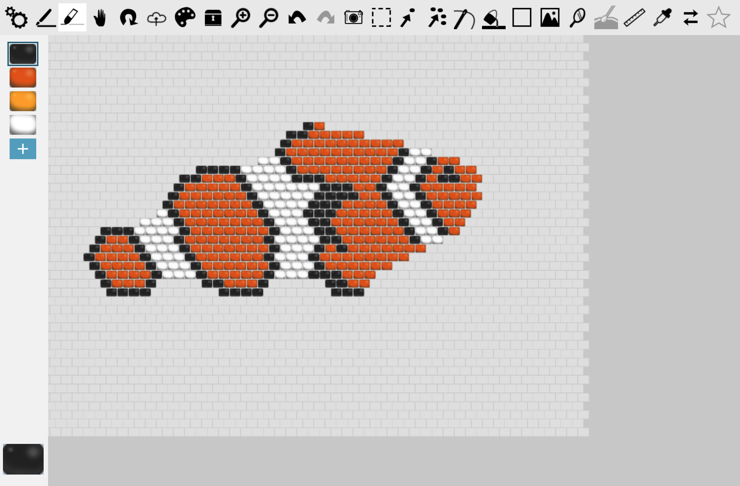Click the swap arrows icon
This screenshot has height=486, width=740.
click(x=690, y=17)
